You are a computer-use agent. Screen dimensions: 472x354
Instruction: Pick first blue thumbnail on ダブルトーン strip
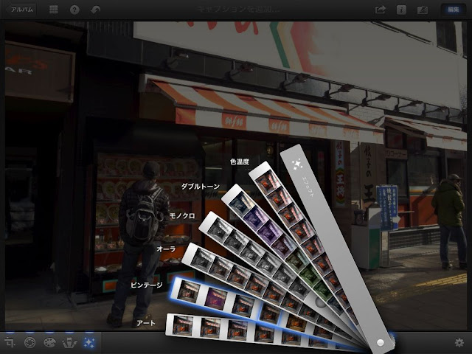tap(240, 204)
